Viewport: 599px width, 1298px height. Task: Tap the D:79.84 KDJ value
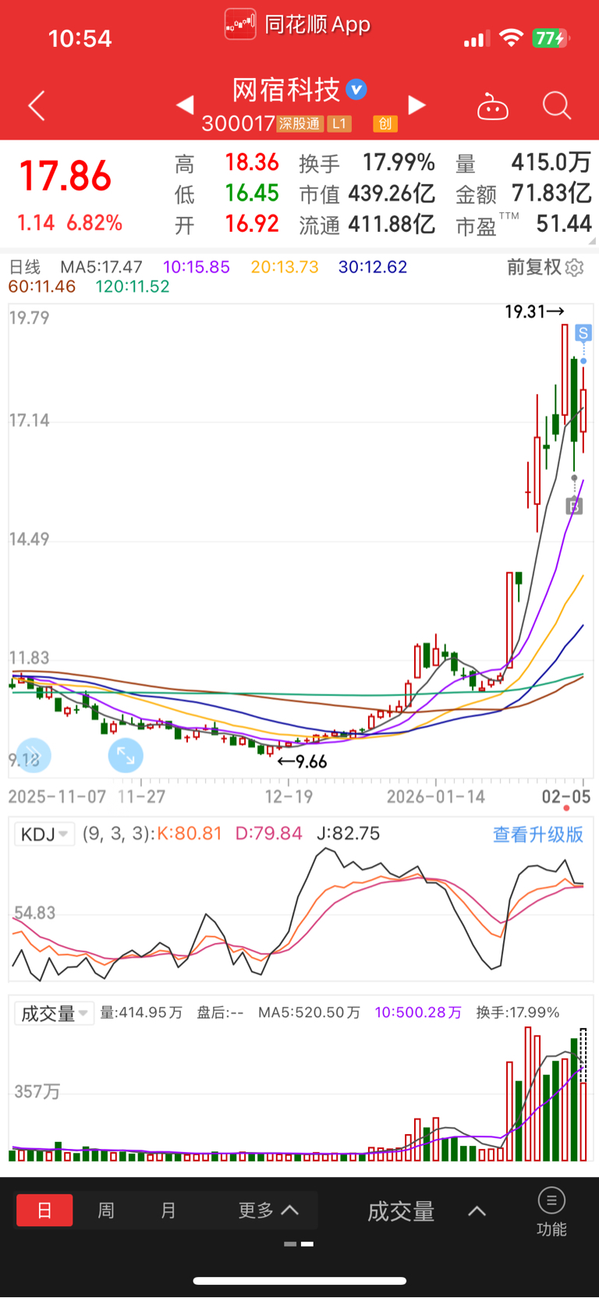point(269,834)
